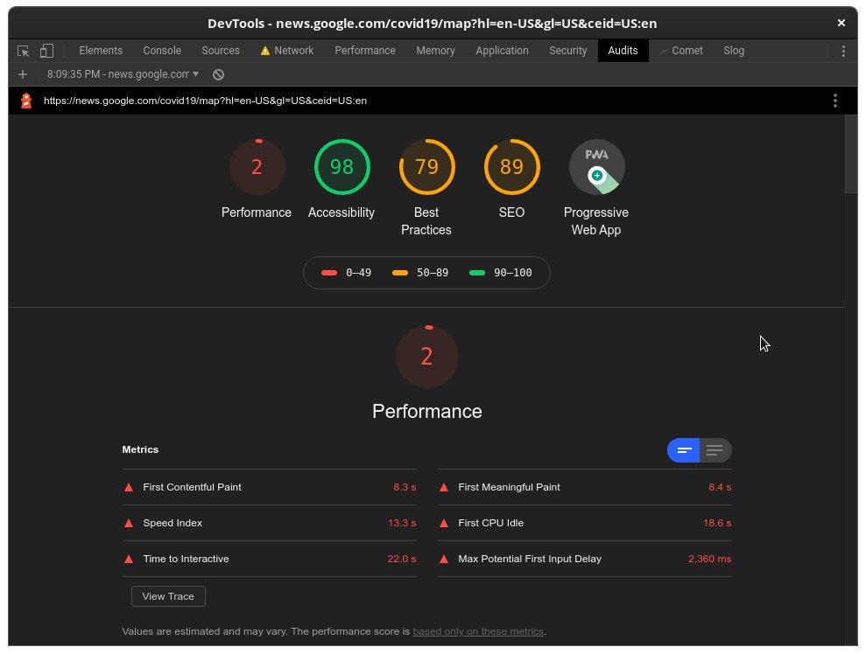
Task: Go to the Performance tab
Action: [x=365, y=51]
